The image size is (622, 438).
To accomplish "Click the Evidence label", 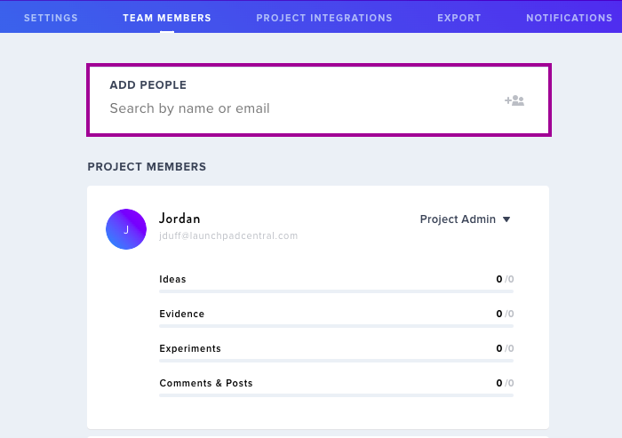I will point(181,314).
